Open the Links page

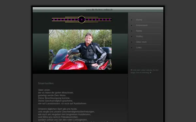(139, 47)
